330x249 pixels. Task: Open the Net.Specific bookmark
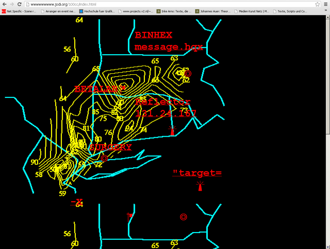tap(19, 11)
